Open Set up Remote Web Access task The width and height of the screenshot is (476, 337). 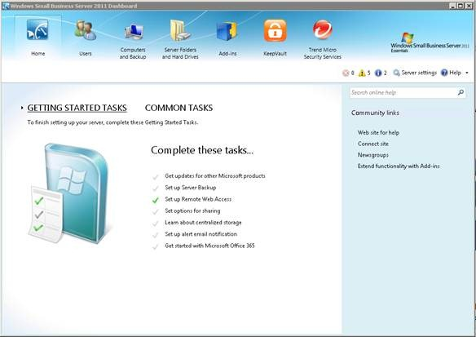[198, 199]
